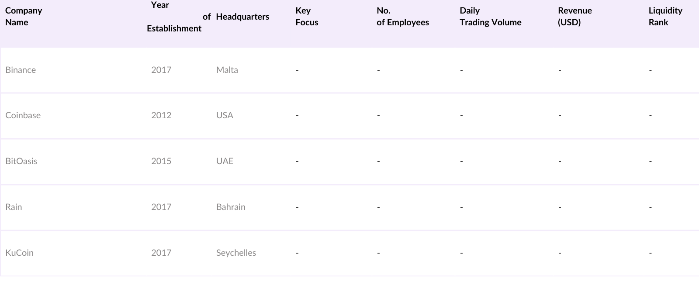Select the BitOasis company name cell
Image resolution: width=699 pixels, height=285 pixels.
pos(21,161)
